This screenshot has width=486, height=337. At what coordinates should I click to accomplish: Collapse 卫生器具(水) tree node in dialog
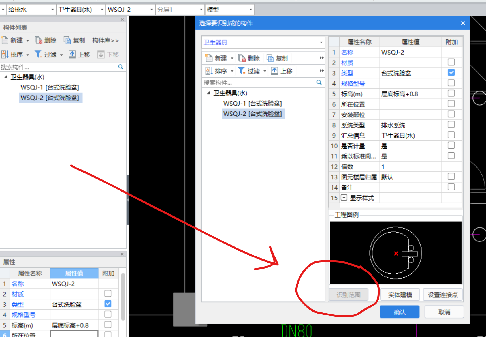(208, 93)
